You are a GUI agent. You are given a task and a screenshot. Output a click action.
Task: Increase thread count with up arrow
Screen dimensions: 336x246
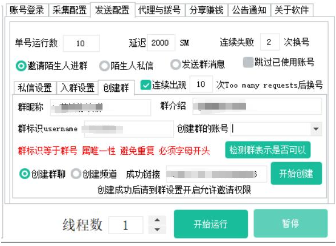157,220
